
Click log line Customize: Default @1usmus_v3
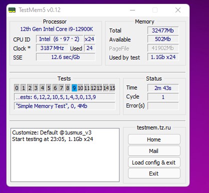52,132
